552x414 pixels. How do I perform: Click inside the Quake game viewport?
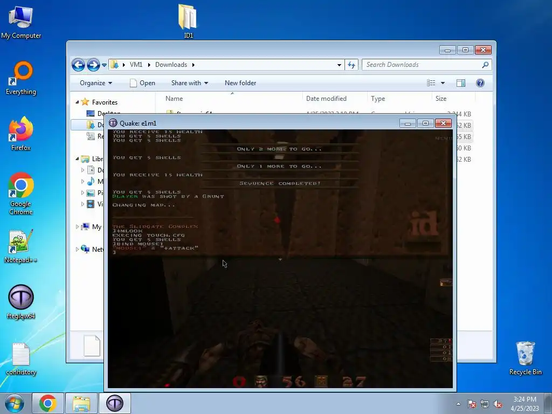[x=280, y=259]
